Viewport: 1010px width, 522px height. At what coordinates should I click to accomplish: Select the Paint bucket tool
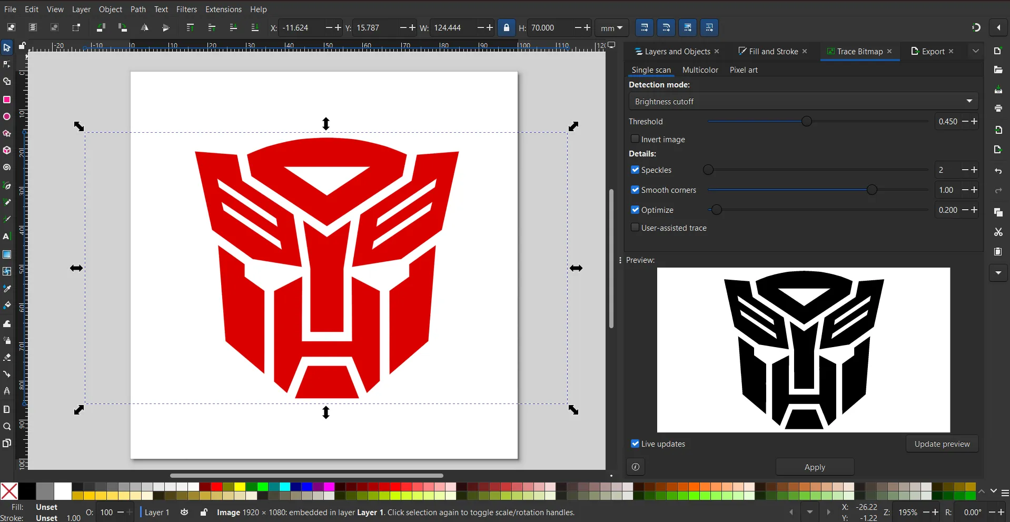pyautogui.click(x=7, y=306)
